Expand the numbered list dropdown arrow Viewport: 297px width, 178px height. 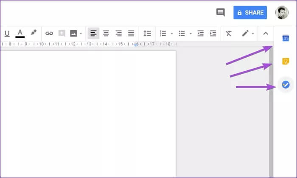pyautogui.click(x=172, y=33)
